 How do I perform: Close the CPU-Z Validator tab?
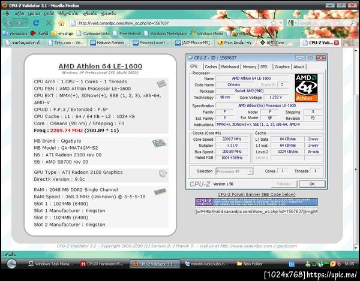click(337, 43)
